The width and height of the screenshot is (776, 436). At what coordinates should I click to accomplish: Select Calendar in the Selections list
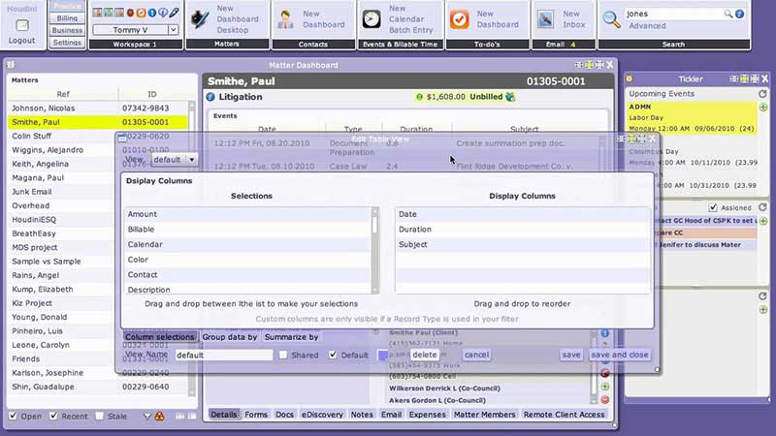(x=247, y=244)
